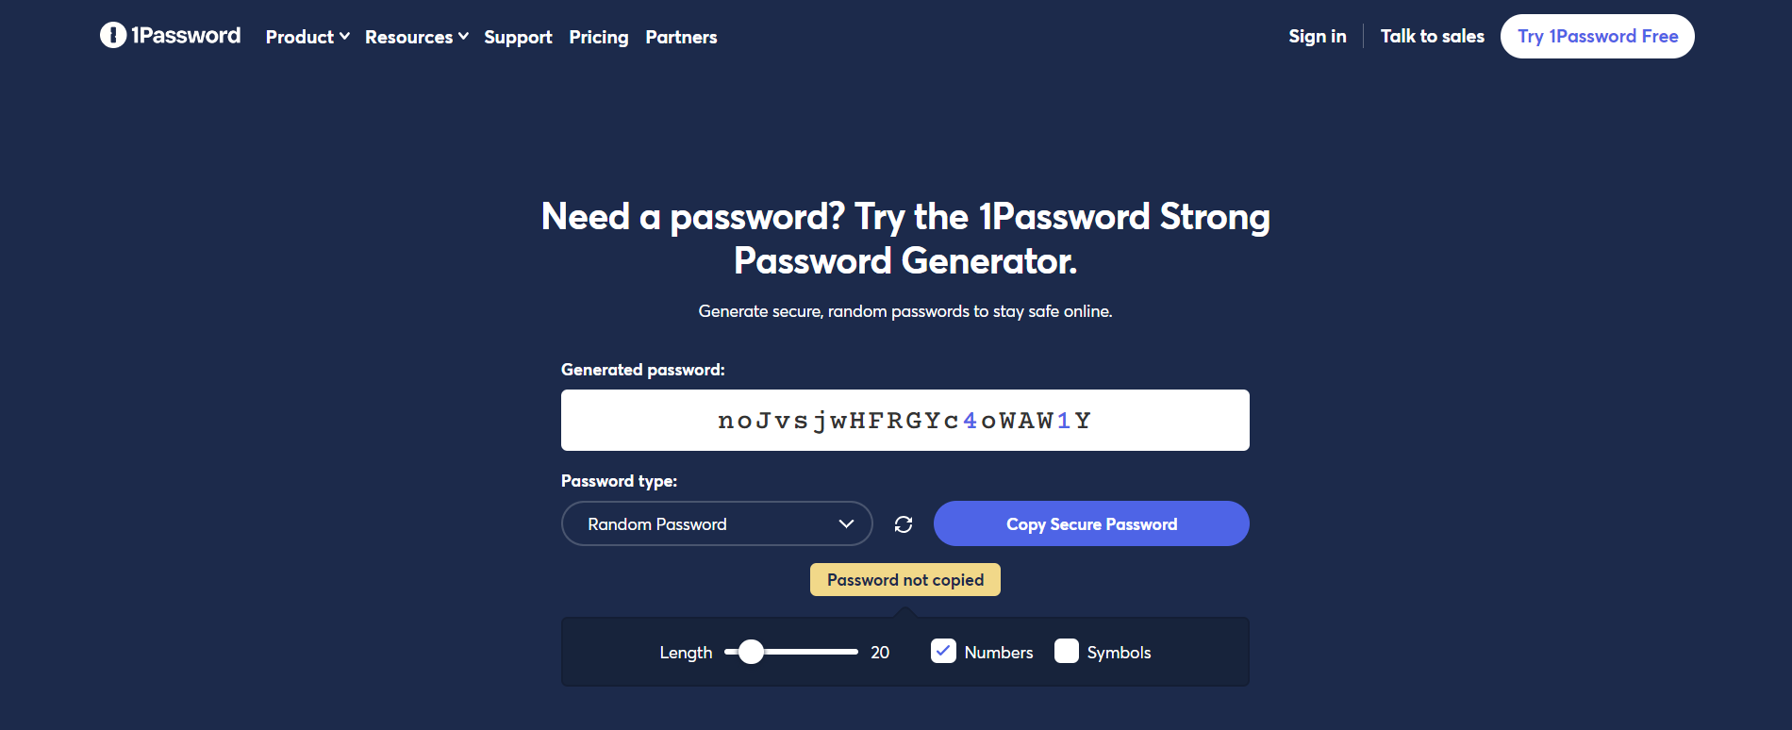1792x730 pixels.
Task: Click the 1Password wordmark text
Action: click(186, 36)
